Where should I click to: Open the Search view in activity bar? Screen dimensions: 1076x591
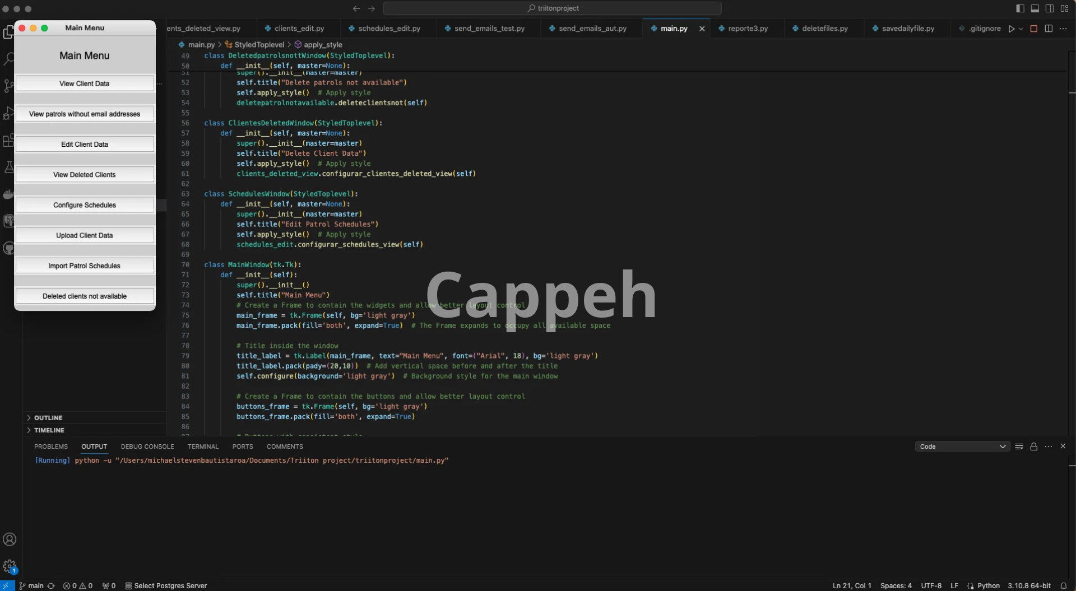[x=9, y=59]
